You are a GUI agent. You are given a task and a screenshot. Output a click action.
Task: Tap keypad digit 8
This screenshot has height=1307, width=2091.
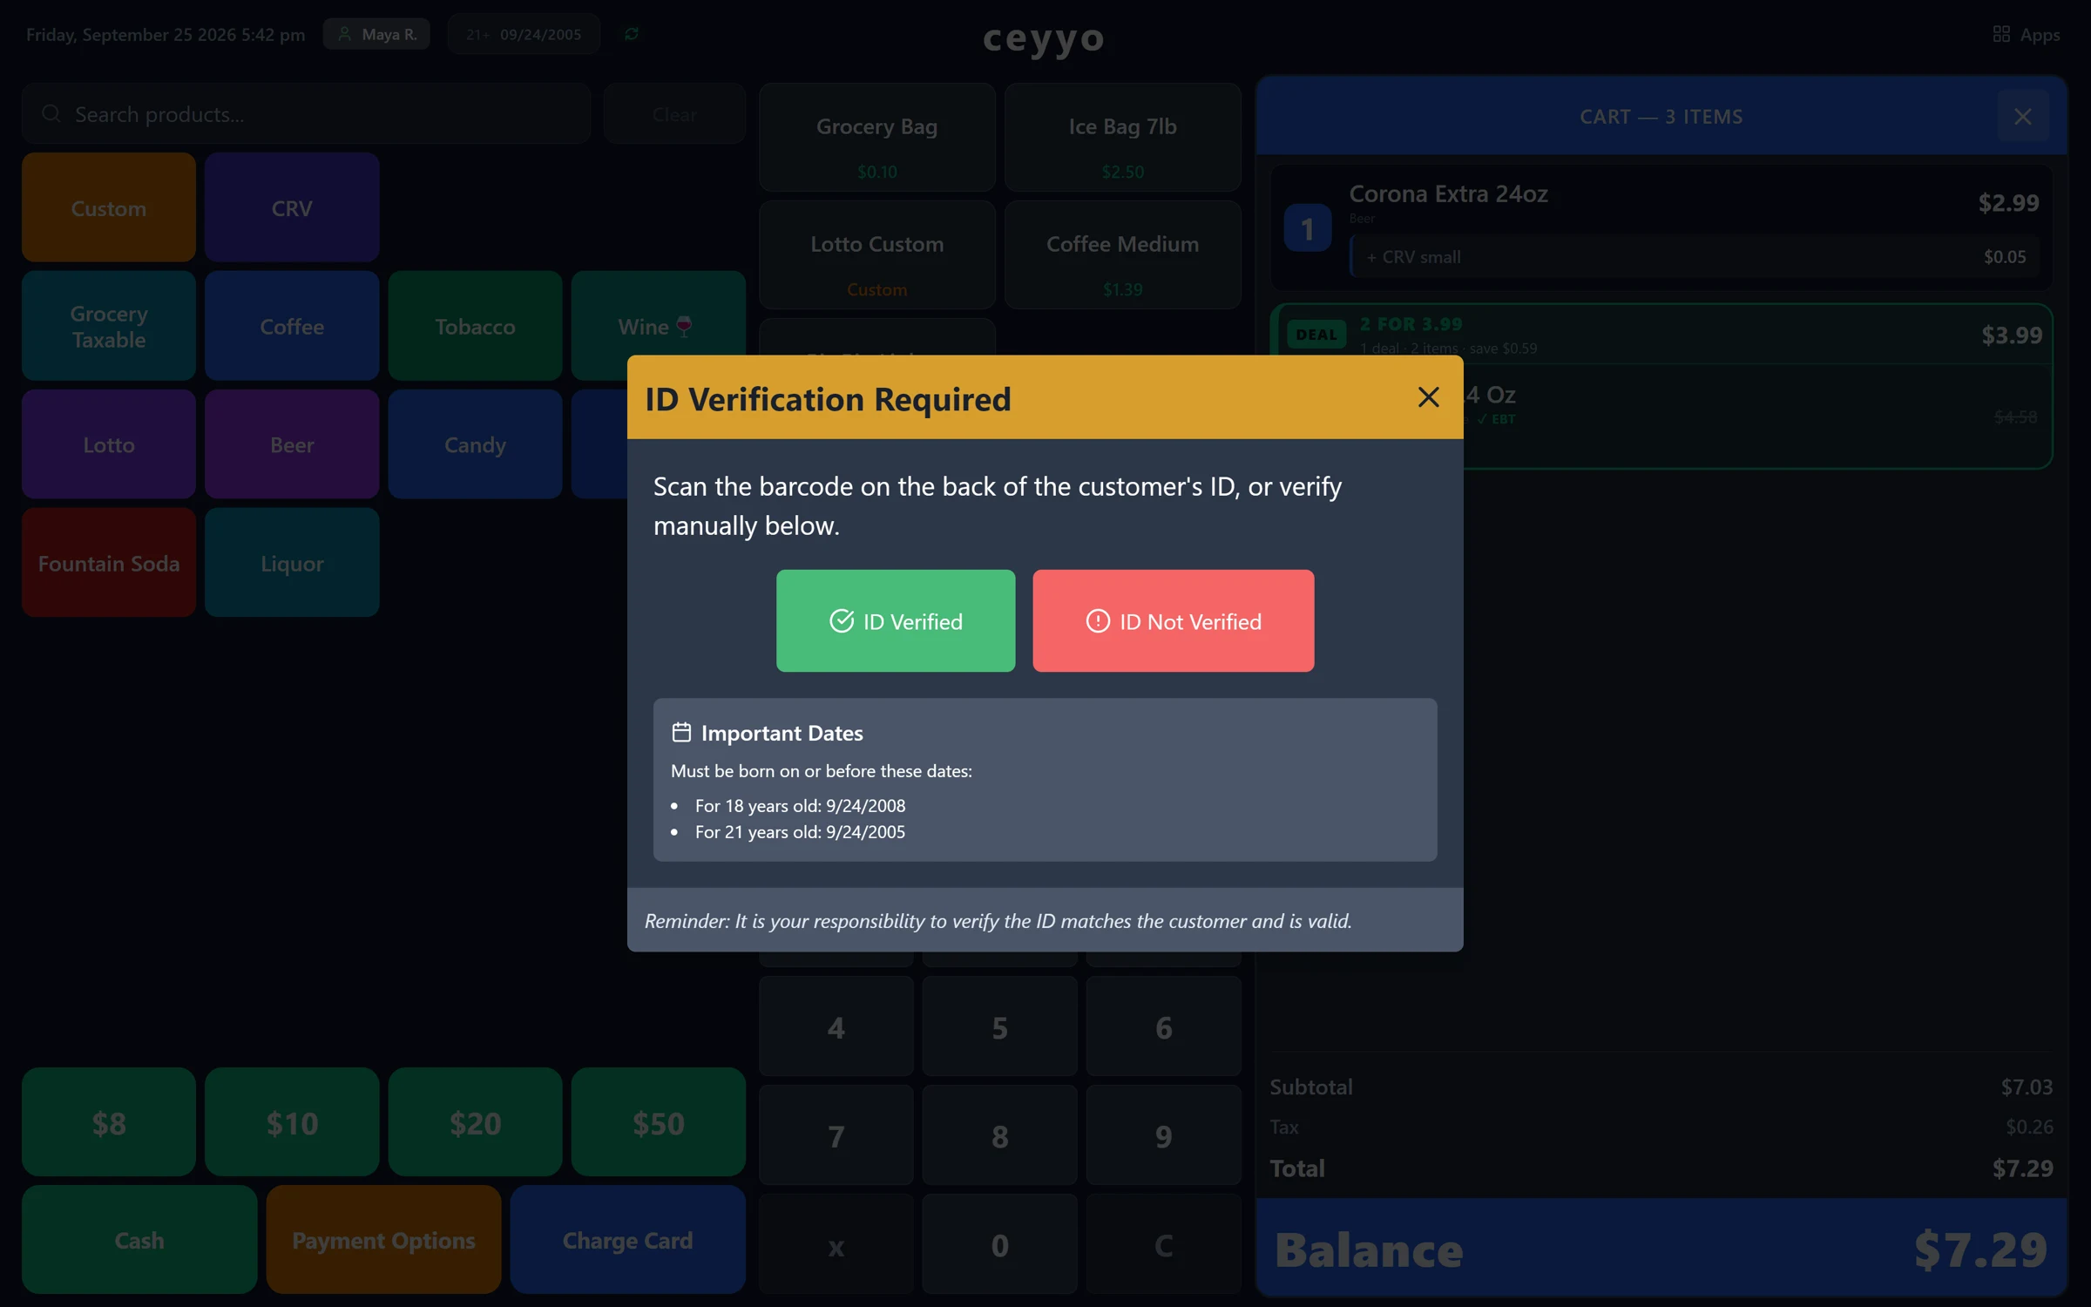click(999, 1135)
